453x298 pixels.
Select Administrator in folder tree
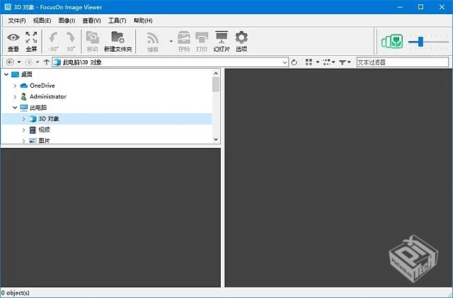click(x=48, y=96)
